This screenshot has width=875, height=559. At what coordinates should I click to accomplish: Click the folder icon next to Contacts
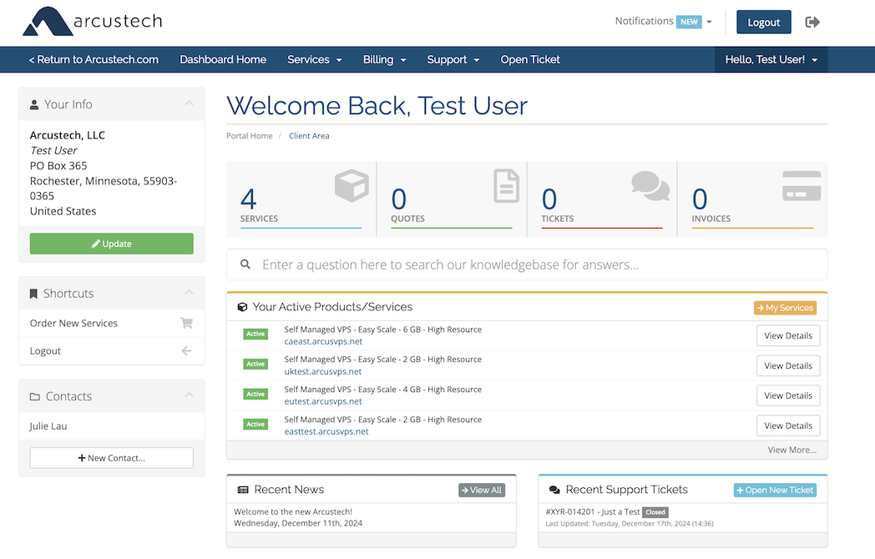click(x=34, y=396)
